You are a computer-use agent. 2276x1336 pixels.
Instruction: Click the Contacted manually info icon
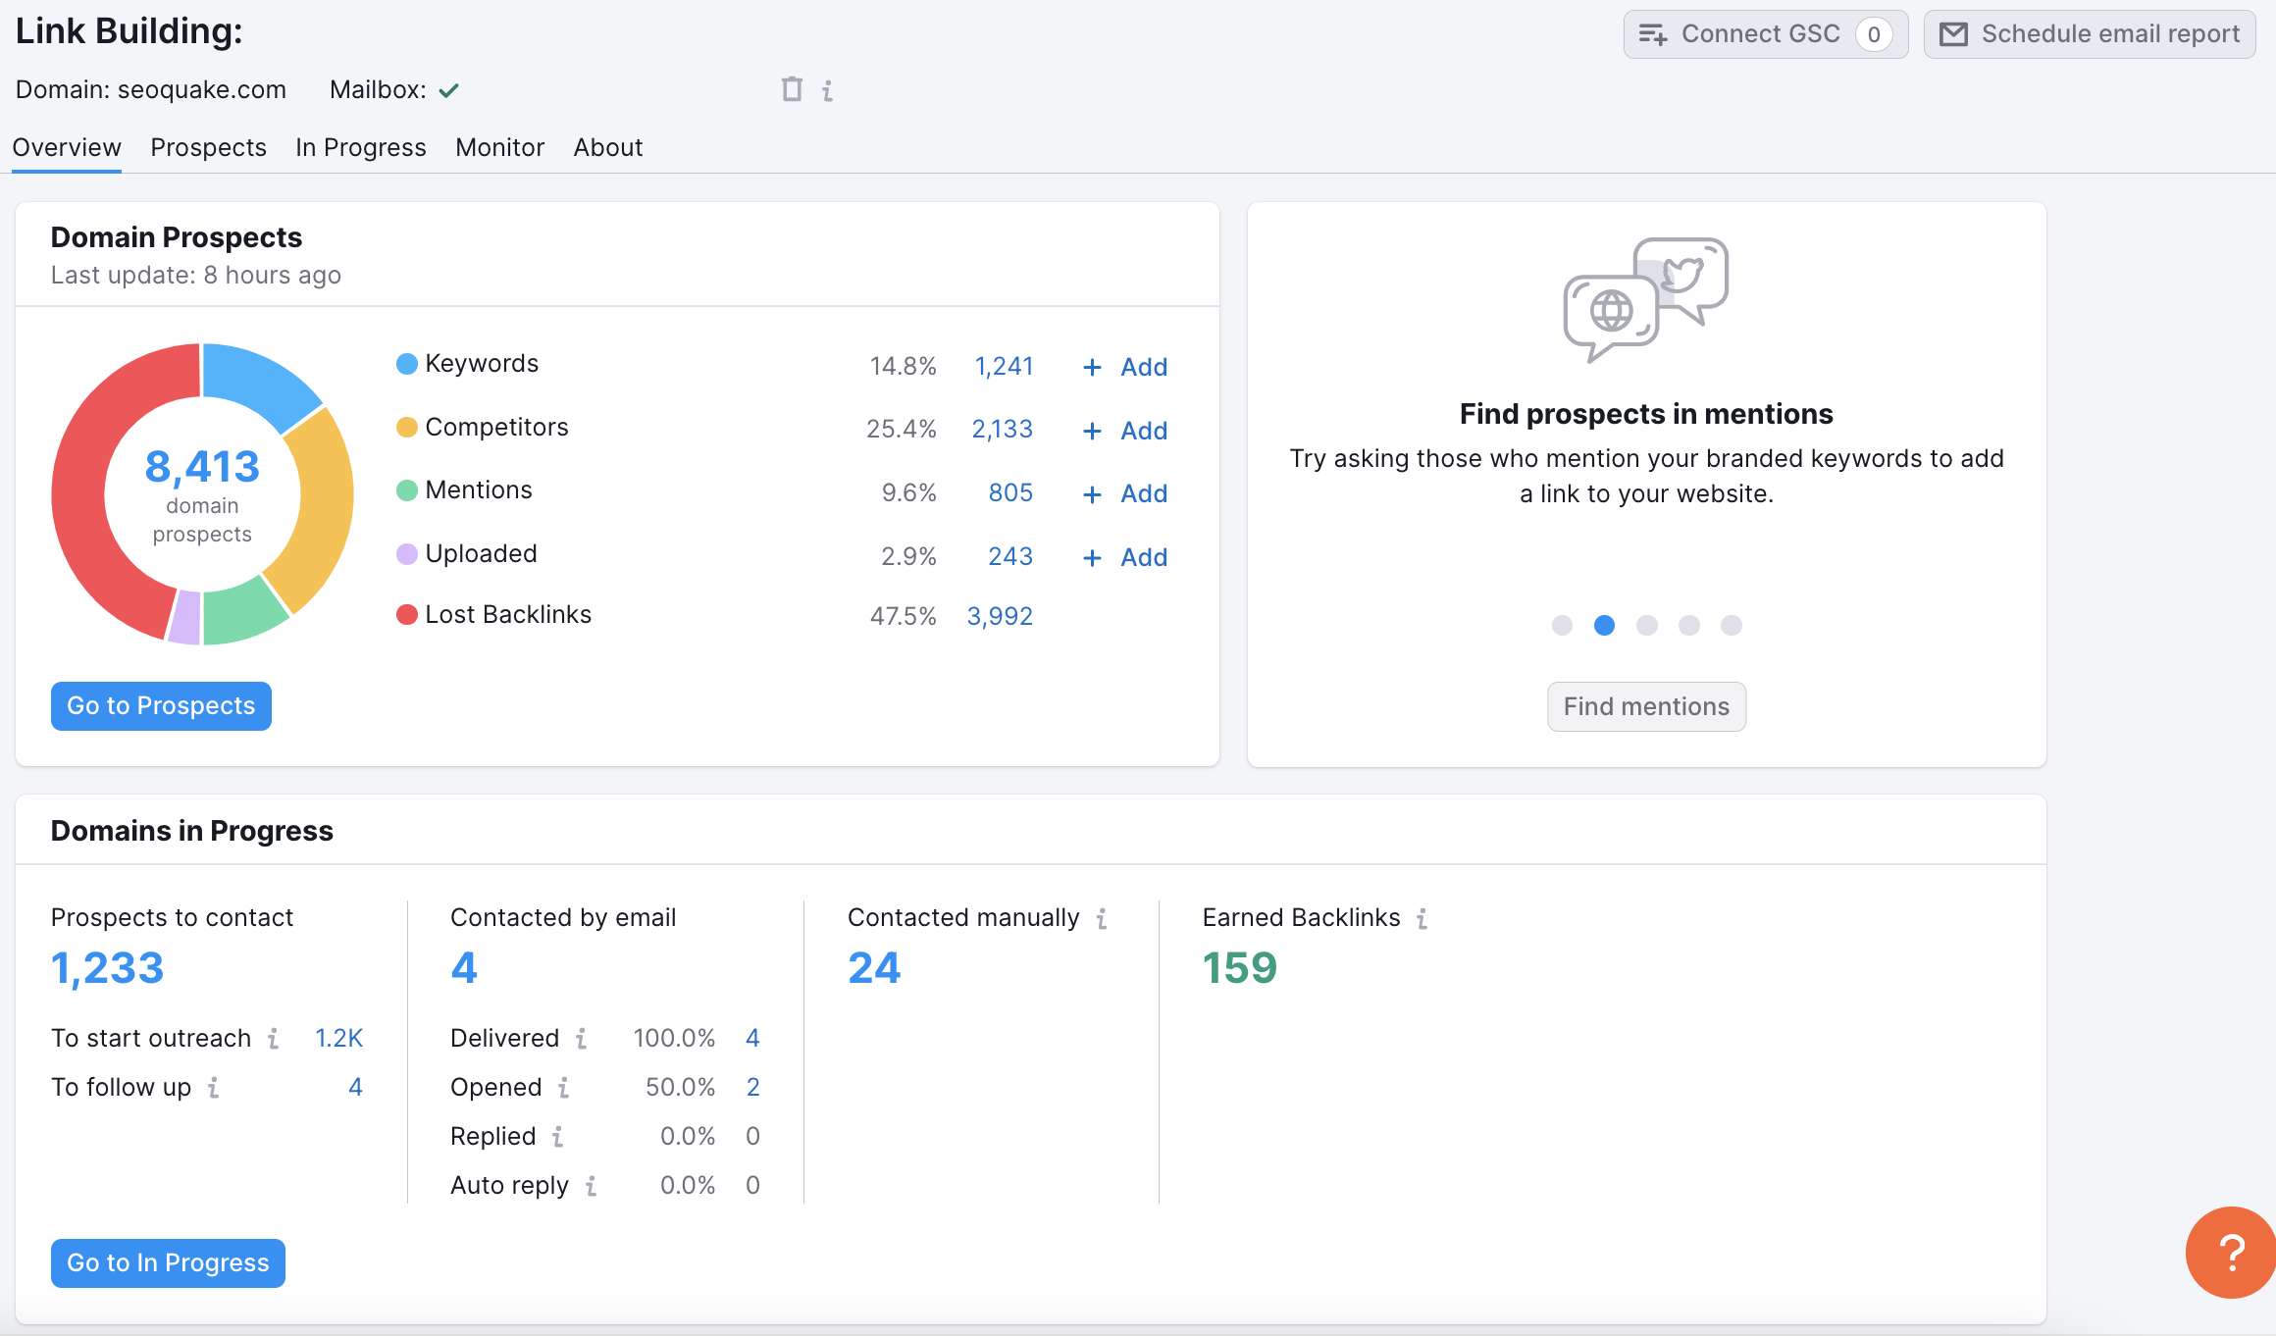coord(1104,919)
